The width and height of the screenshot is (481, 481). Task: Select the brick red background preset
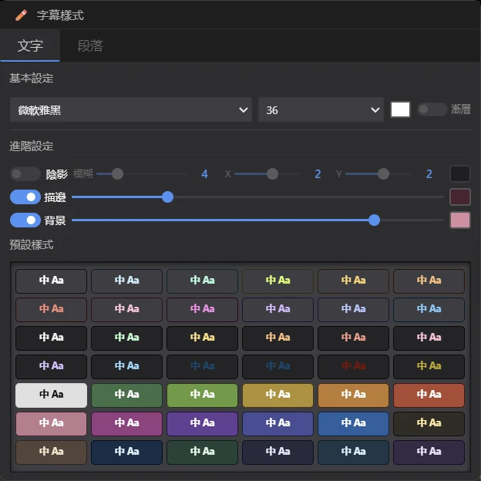429,395
